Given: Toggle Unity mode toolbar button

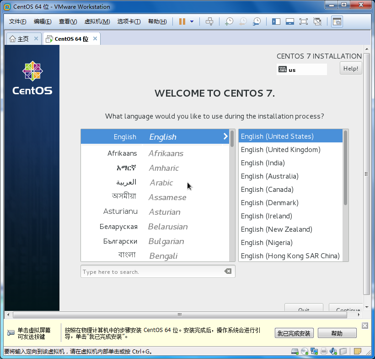Looking at the screenshot, I should point(317,22).
